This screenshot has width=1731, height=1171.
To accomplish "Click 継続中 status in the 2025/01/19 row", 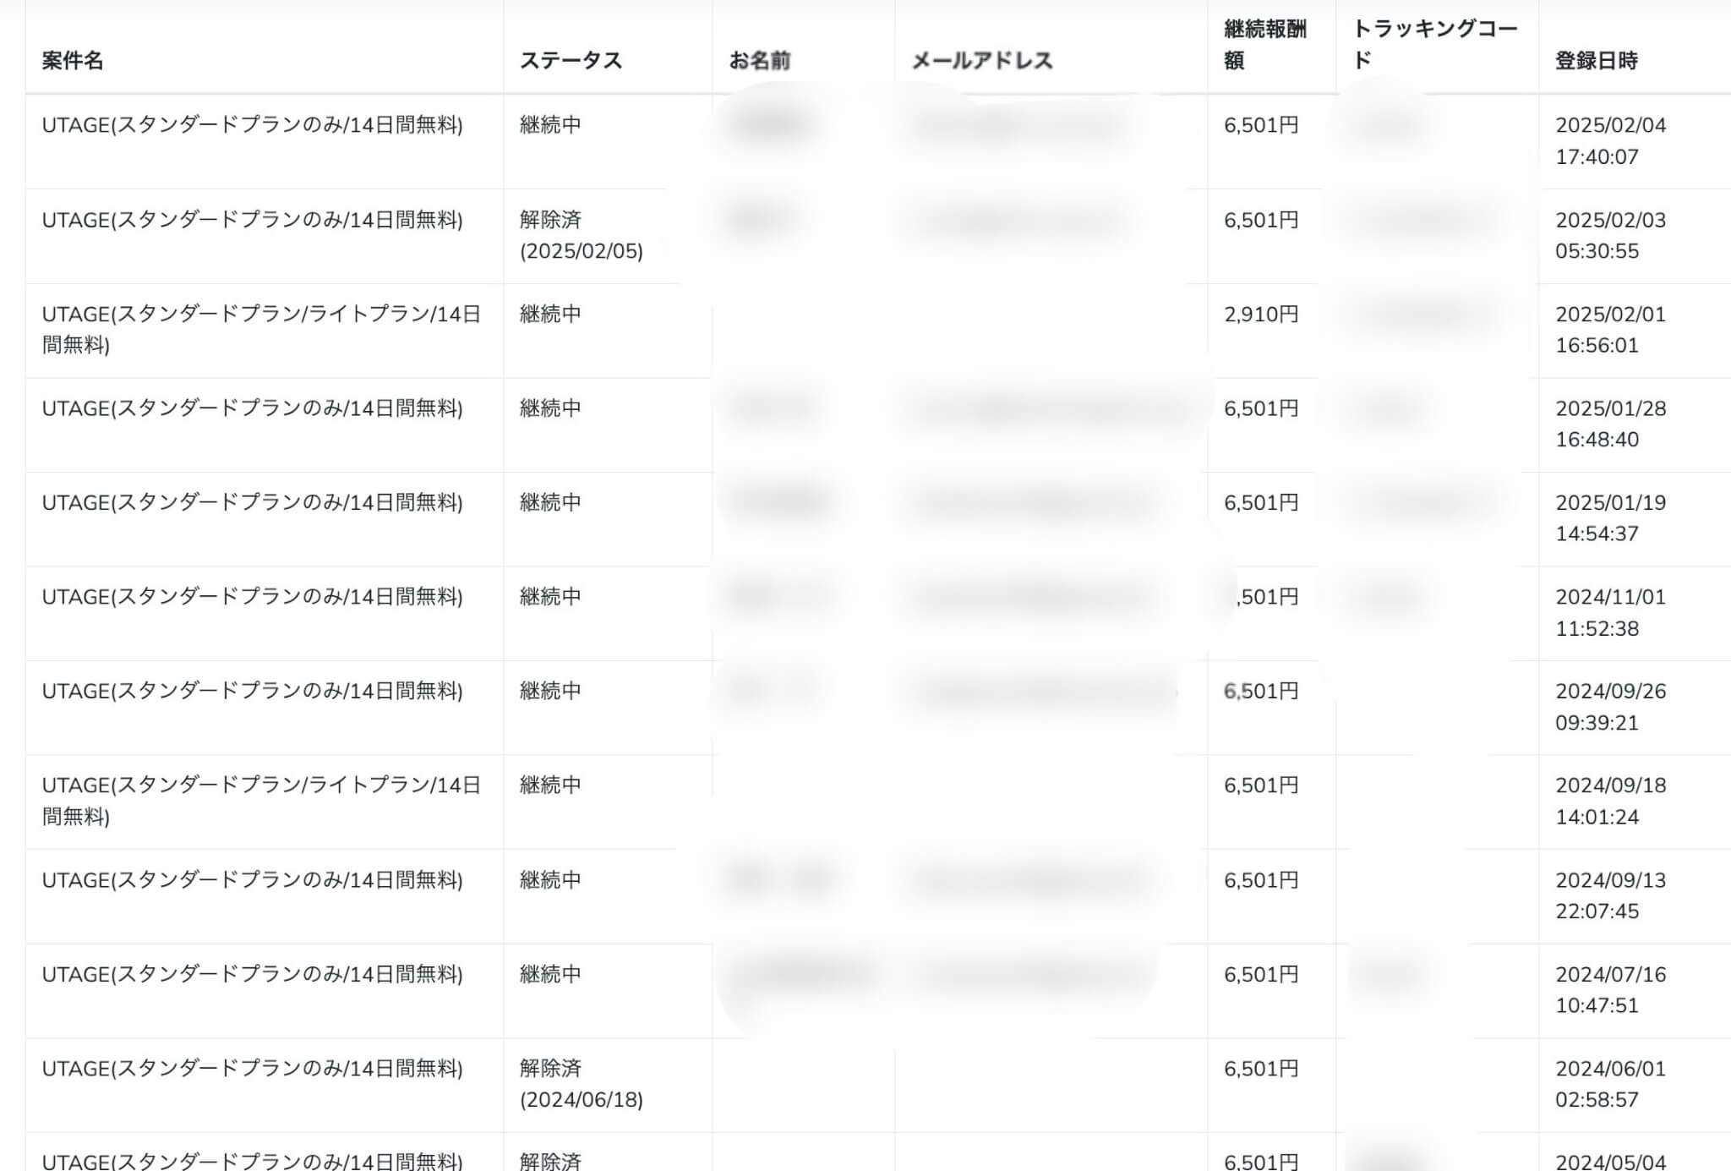I will 550,502.
